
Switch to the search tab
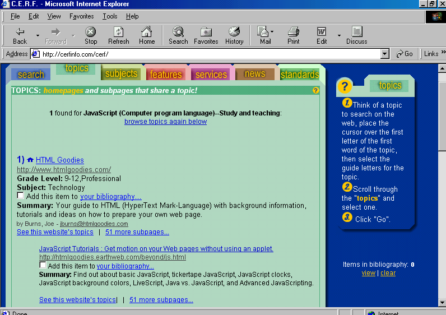(31, 75)
